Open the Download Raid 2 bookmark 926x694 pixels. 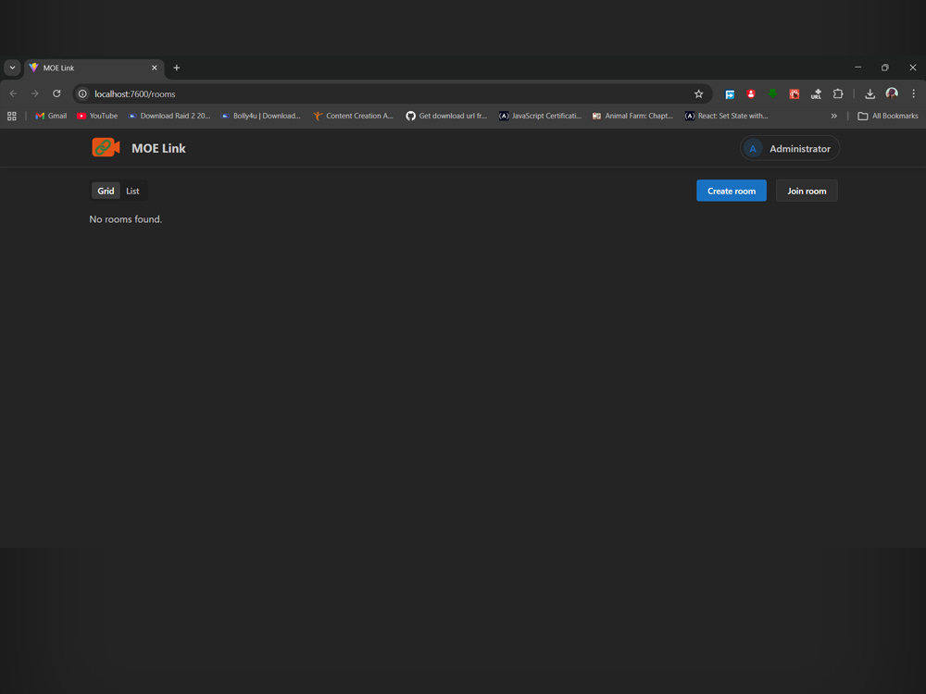tap(169, 117)
